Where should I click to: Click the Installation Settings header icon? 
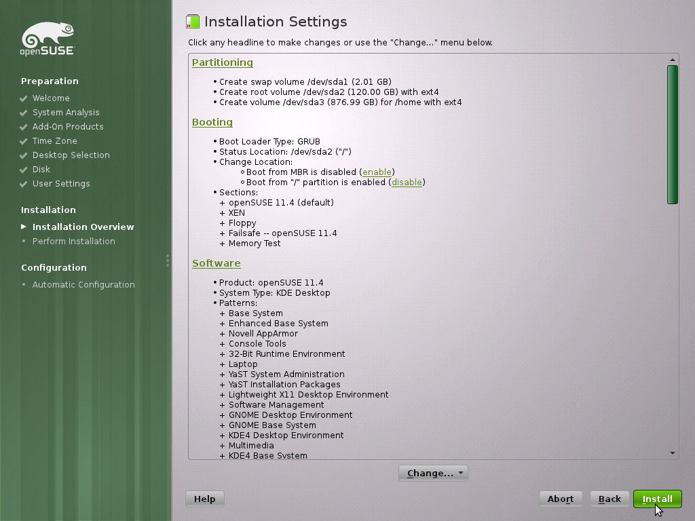coord(193,21)
